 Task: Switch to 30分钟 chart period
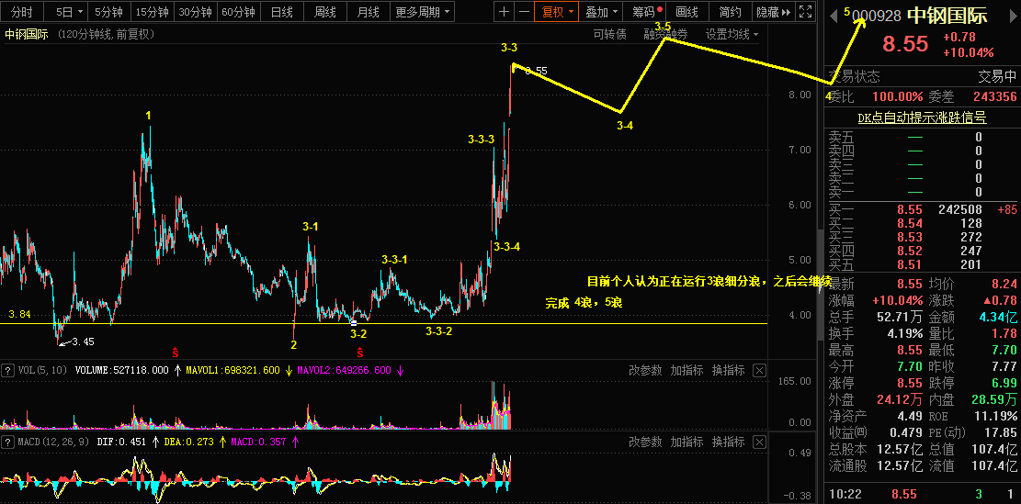(x=196, y=11)
